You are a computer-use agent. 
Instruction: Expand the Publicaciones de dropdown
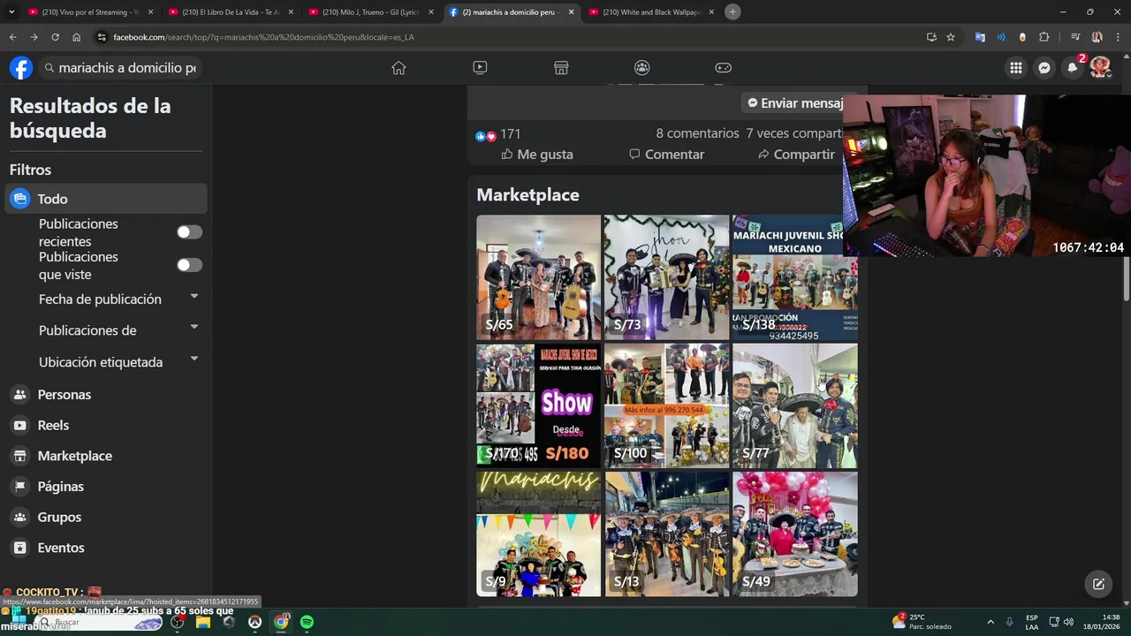pyautogui.click(x=194, y=328)
